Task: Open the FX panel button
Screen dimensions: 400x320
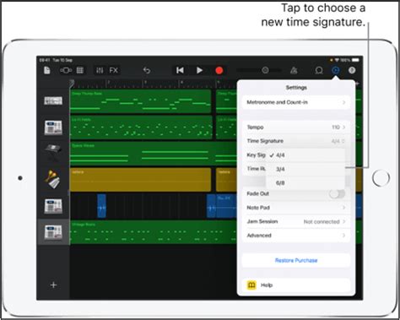Action: coord(114,70)
